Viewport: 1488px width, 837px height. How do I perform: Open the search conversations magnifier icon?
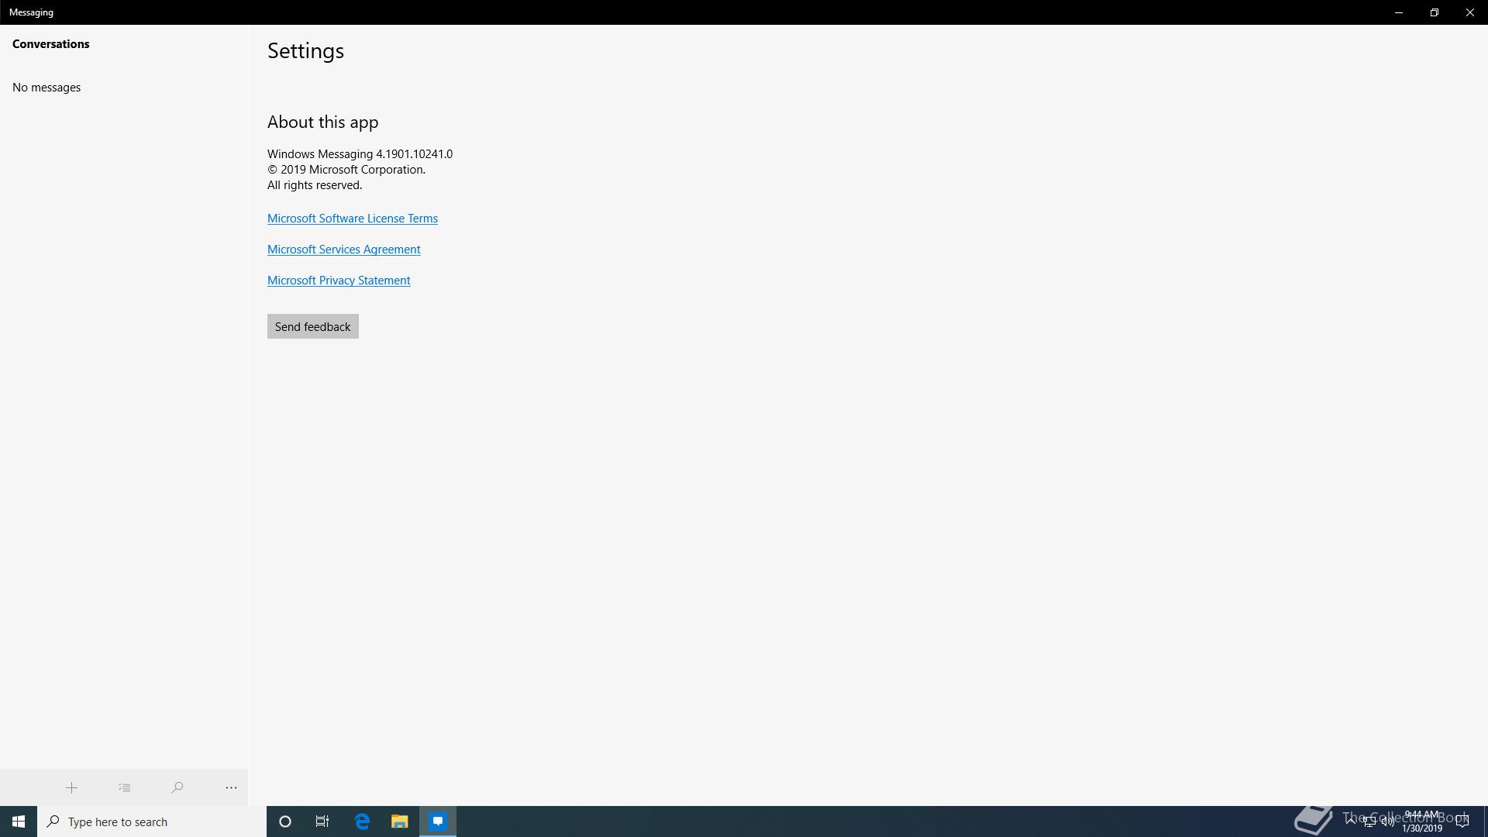pyautogui.click(x=177, y=787)
